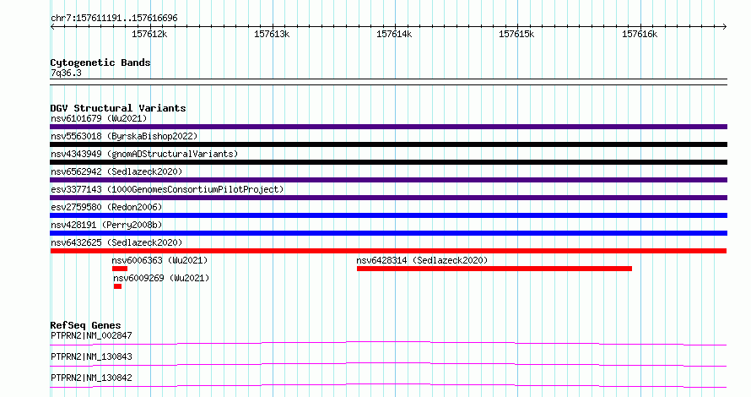
Task: Click the magenta line for PTPRN2|NM_130843
Action: 388,364
